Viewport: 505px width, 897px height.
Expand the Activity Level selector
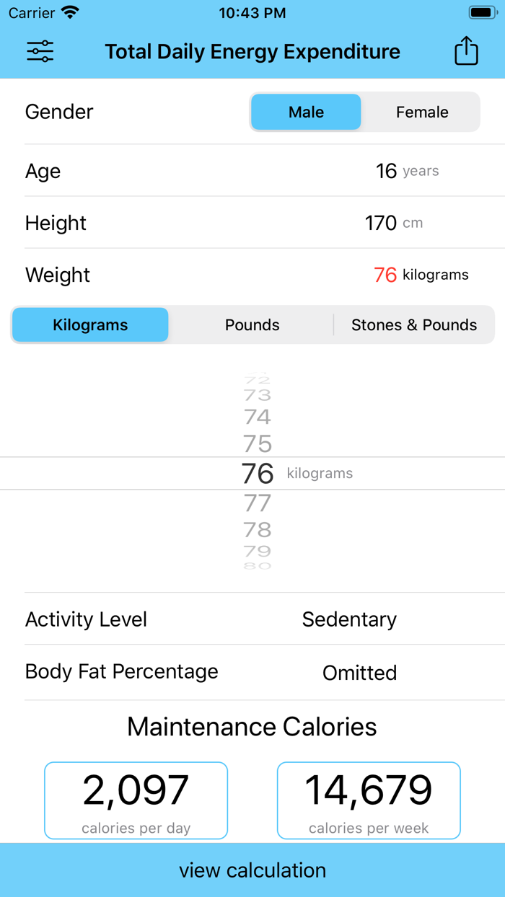252,619
